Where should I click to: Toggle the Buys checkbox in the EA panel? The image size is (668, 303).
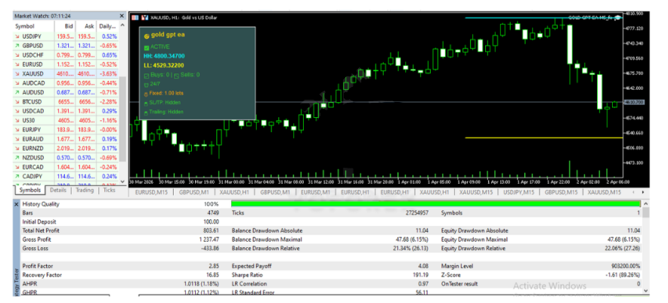click(x=147, y=76)
